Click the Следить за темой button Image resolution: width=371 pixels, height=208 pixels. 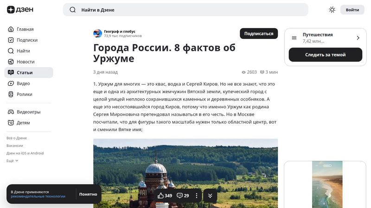pyautogui.click(x=326, y=55)
